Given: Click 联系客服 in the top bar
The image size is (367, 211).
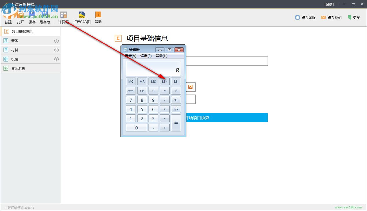Looking at the screenshot, I should coord(305,18).
